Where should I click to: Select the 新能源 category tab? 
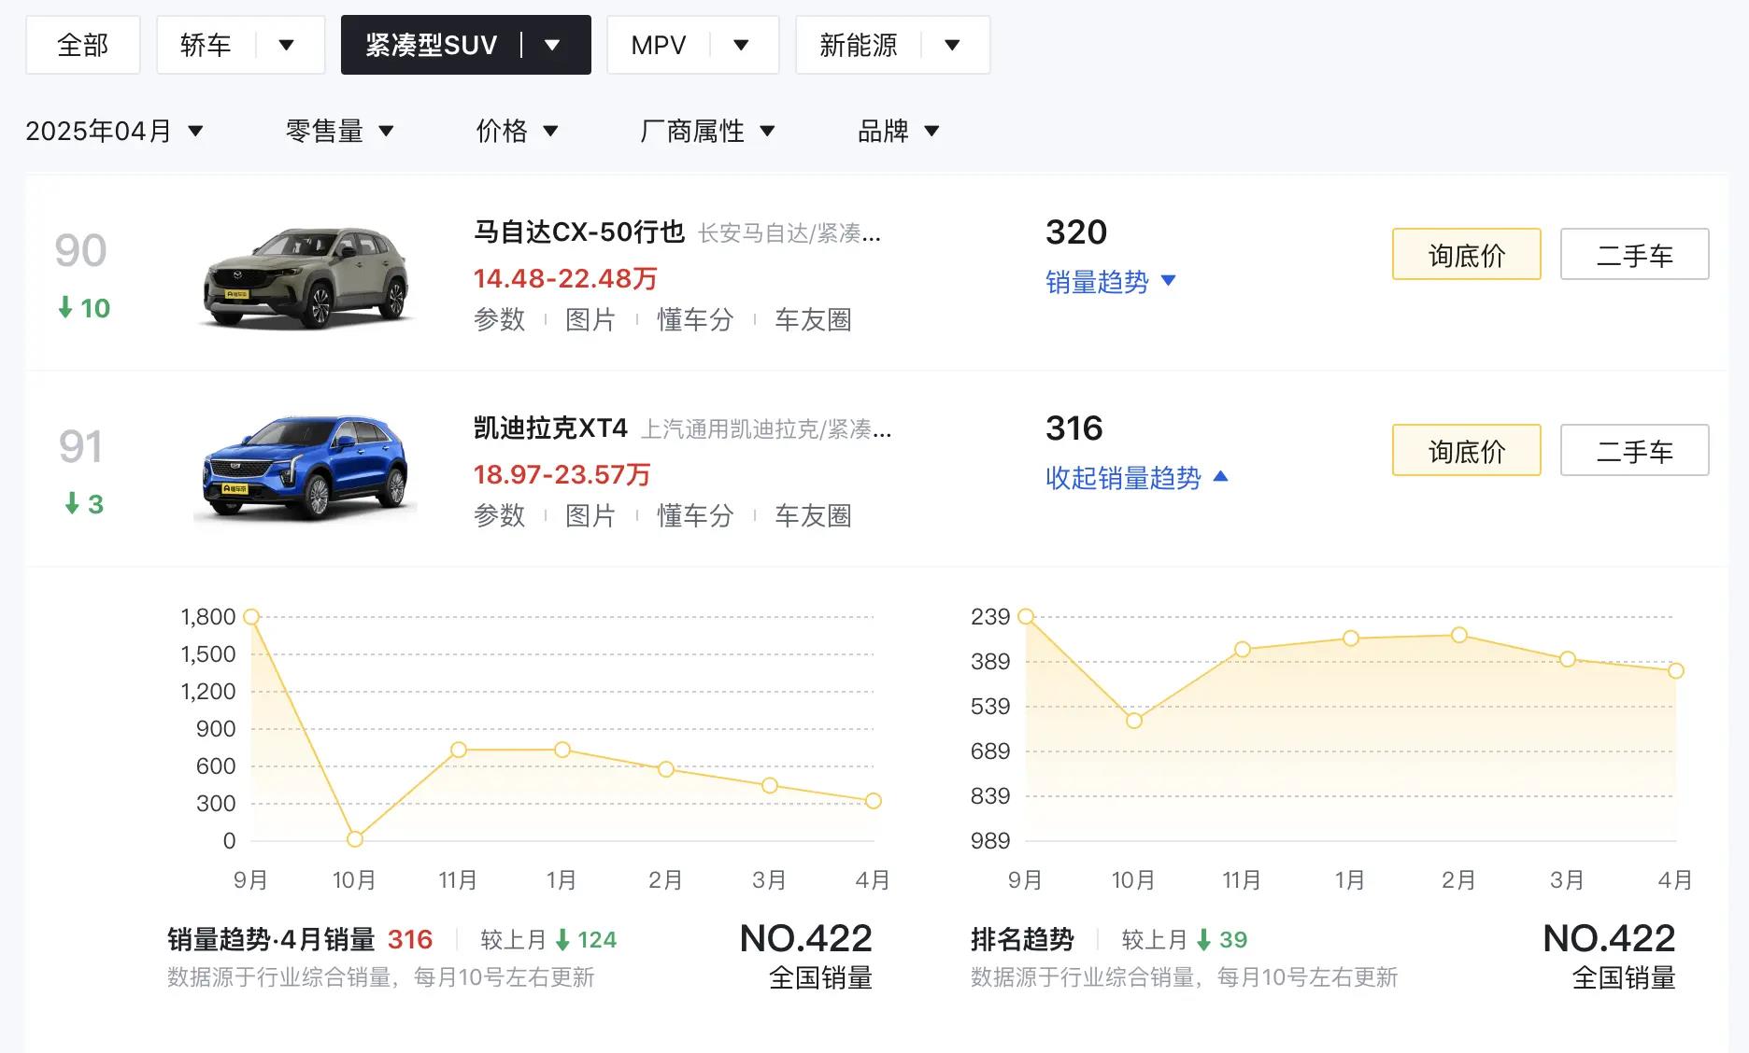858,45
